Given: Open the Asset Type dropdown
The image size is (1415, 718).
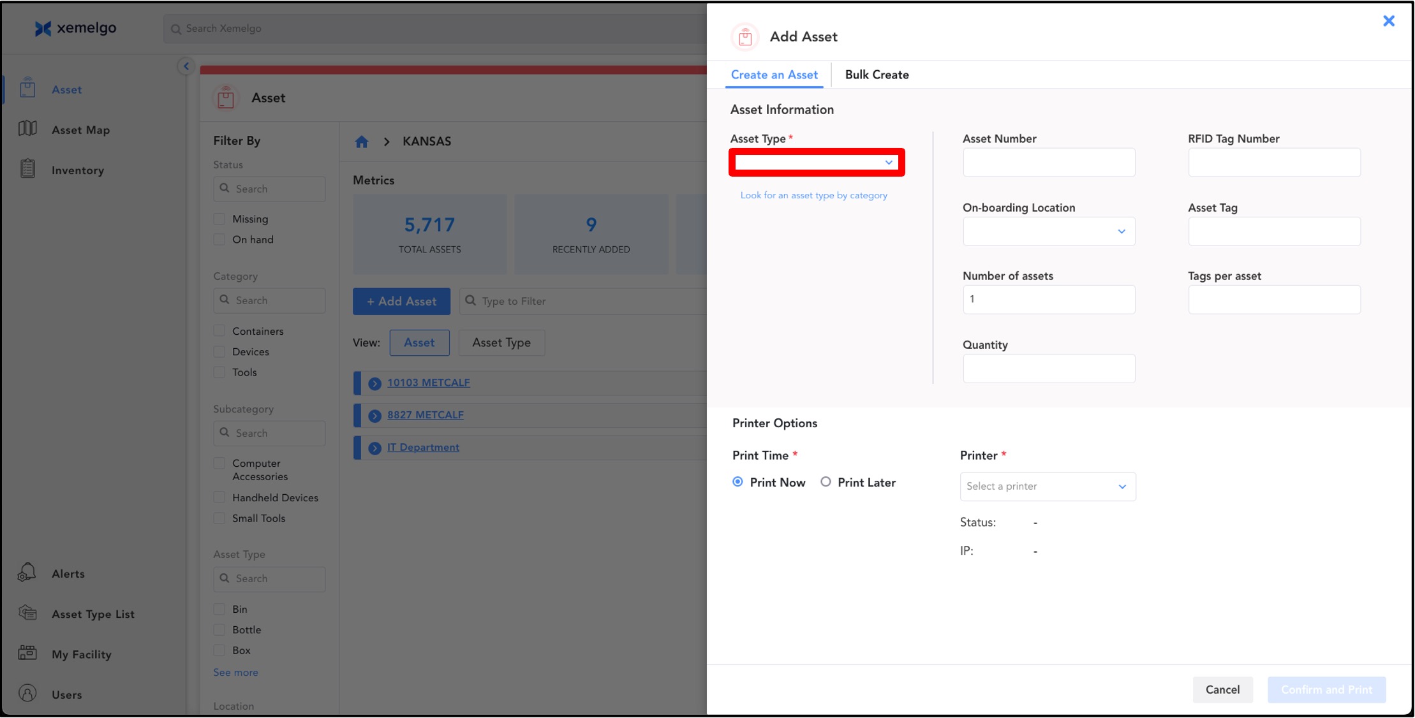Looking at the screenshot, I should [816, 163].
